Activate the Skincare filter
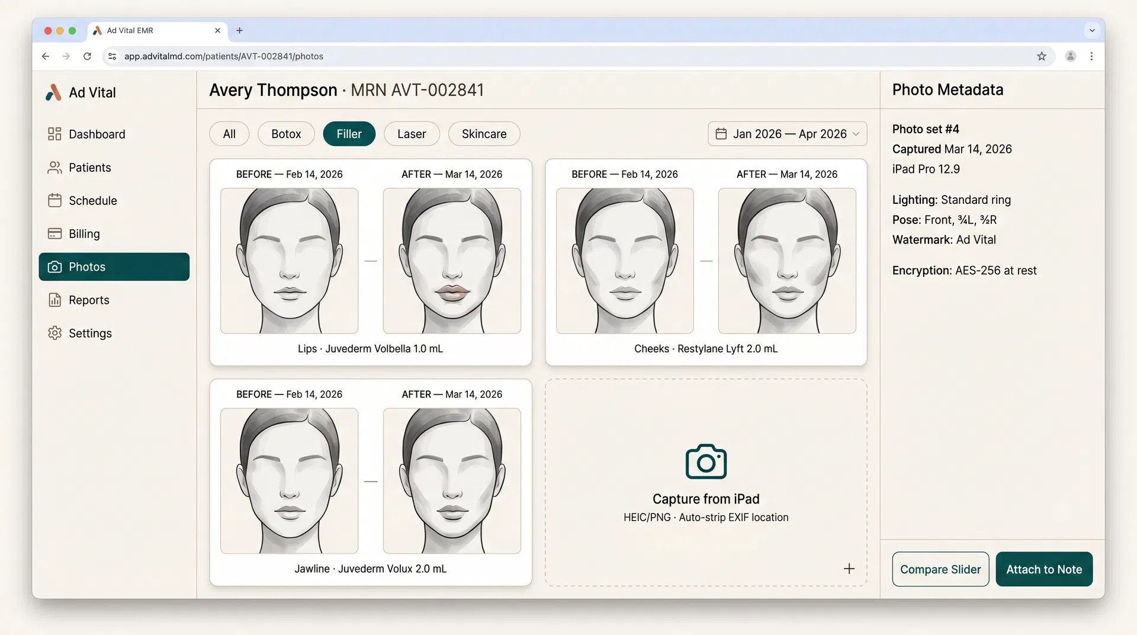The image size is (1137, 635). pos(484,134)
